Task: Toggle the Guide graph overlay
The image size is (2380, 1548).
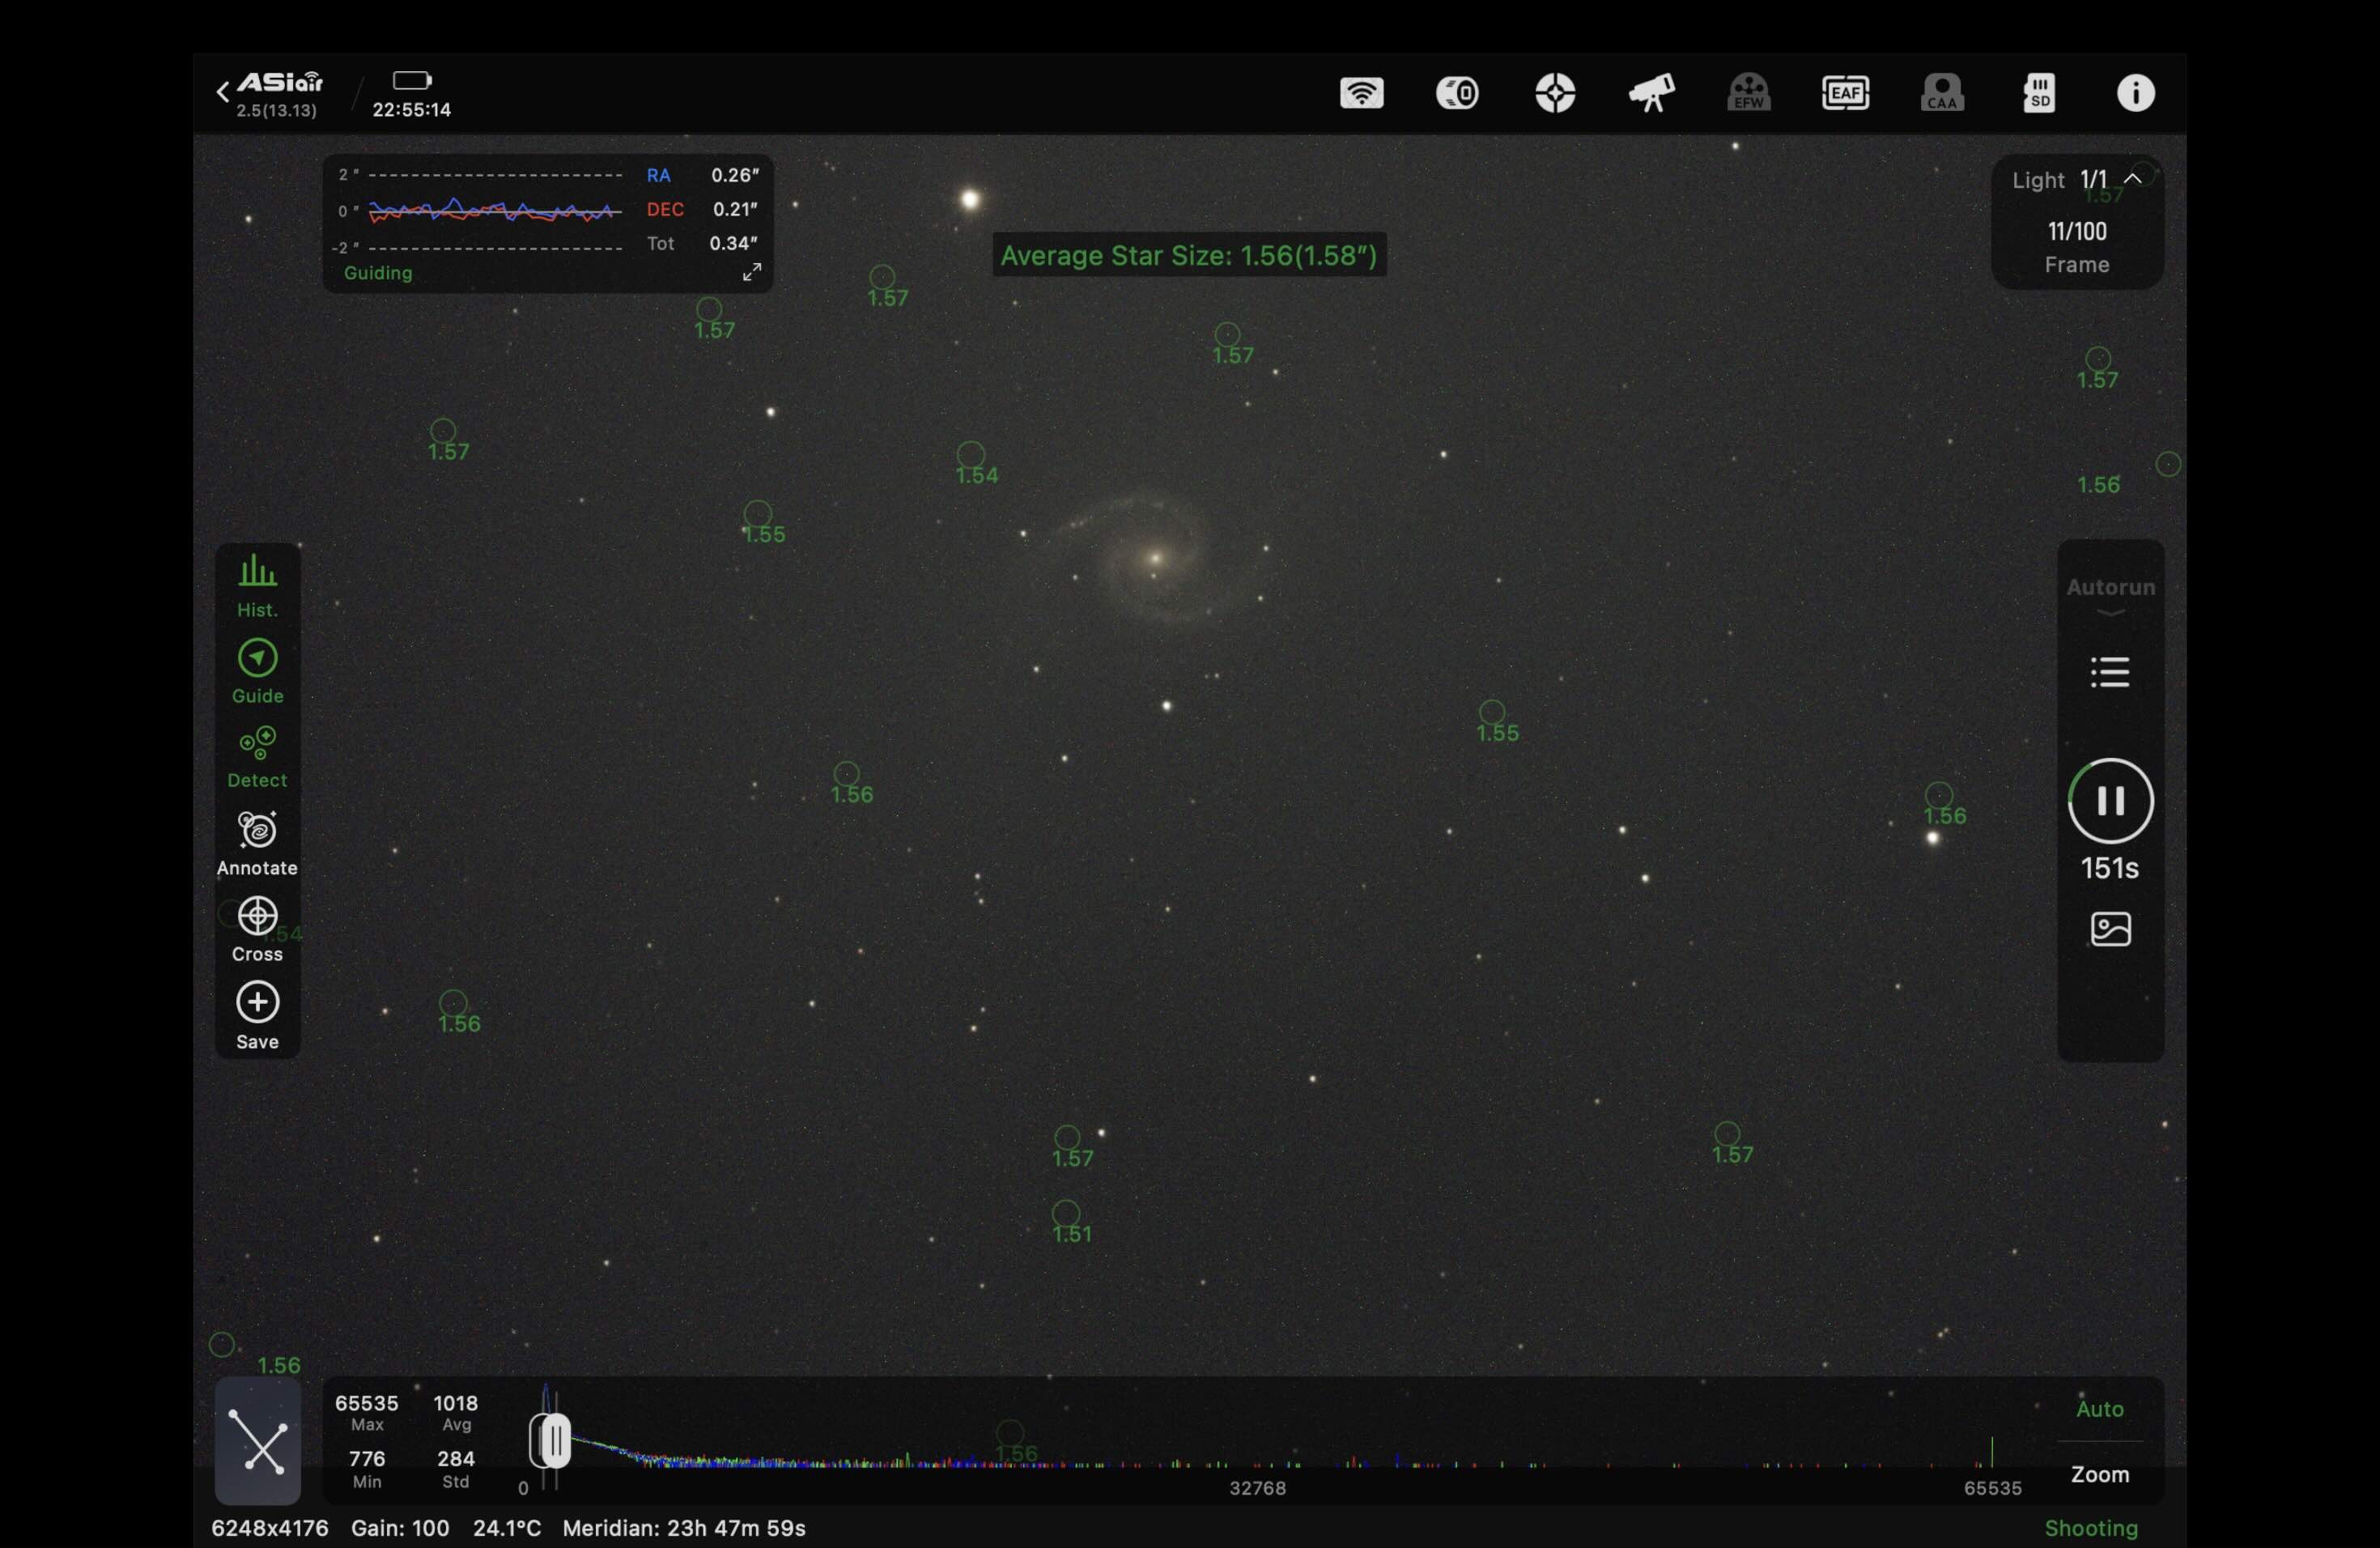Action: click(x=257, y=671)
